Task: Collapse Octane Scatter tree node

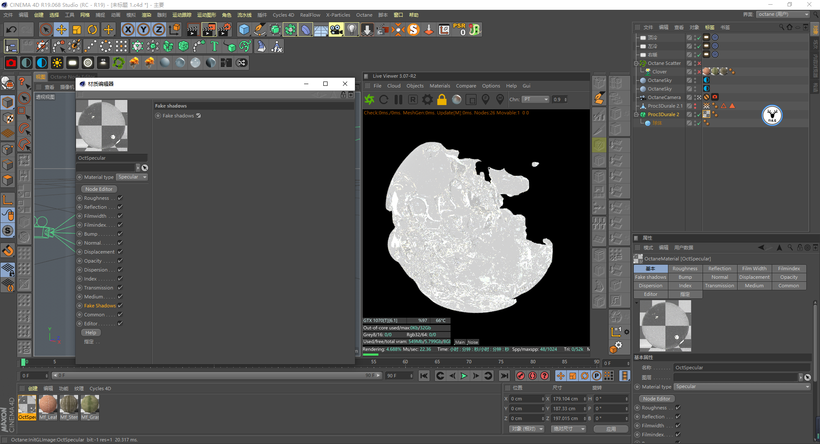Action: [636, 63]
